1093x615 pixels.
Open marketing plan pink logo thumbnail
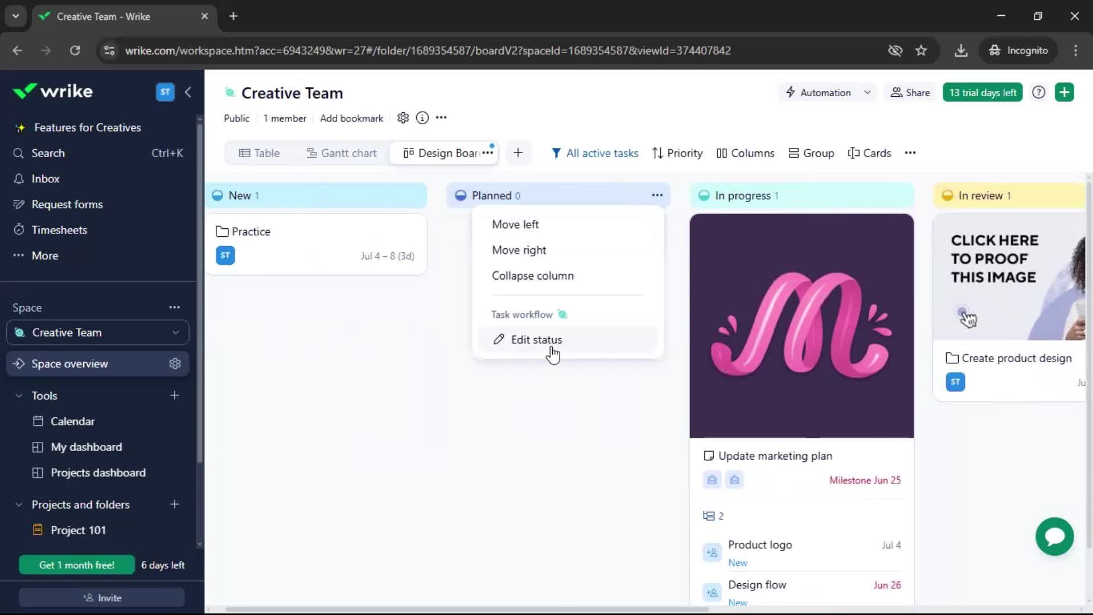point(802,326)
